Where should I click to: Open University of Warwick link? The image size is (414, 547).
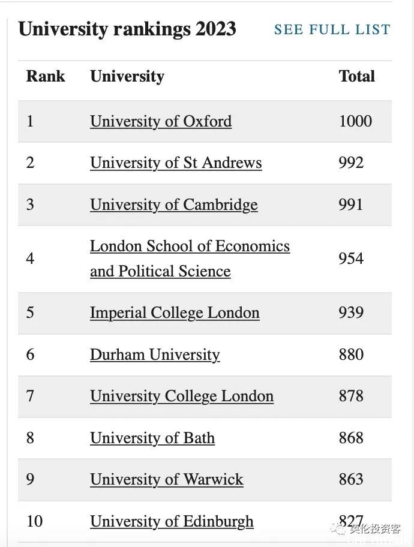point(167,480)
